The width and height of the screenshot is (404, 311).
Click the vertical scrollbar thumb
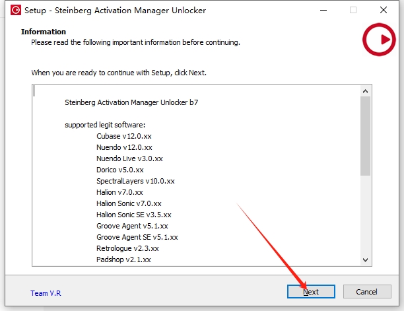[x=366, y=135]
